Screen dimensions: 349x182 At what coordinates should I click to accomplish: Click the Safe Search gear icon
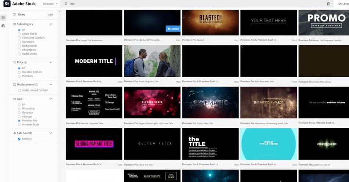tap(14, 133)
